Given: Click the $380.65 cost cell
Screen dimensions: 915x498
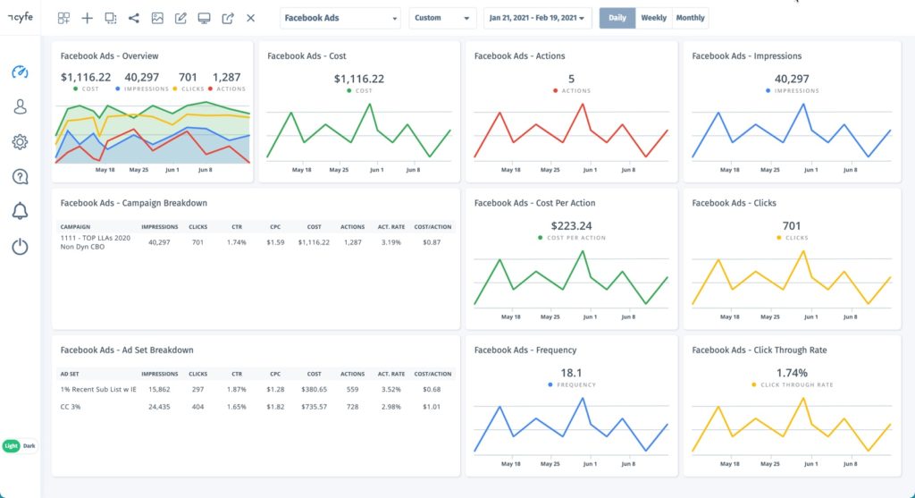Looking at the screenshot, I should 314,390.
